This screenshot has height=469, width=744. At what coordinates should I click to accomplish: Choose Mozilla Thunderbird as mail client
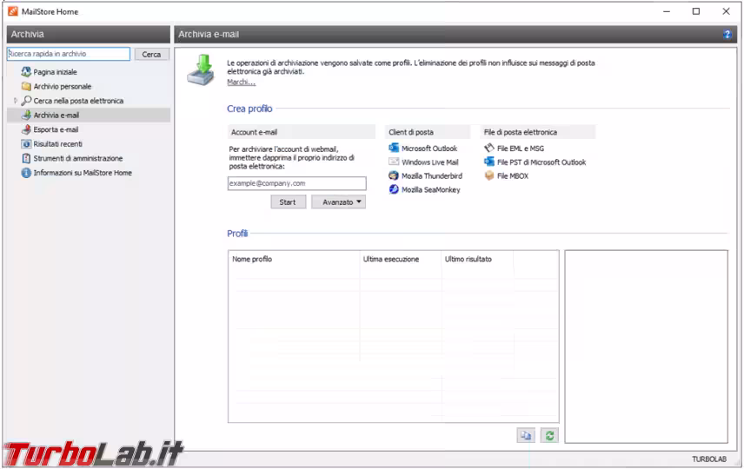432,176
